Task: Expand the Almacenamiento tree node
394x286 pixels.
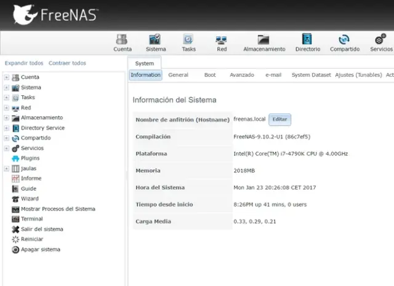Action: click(x=6, y=118)
